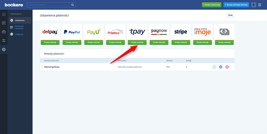Add the stripe payment method
The height and width of the screenshot is (134, 267).
pos(181,42)
